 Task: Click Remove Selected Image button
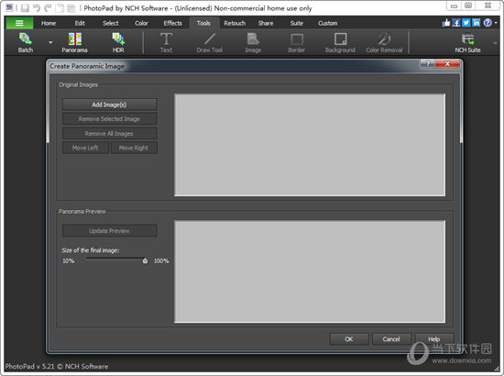(x=109, y=118)
